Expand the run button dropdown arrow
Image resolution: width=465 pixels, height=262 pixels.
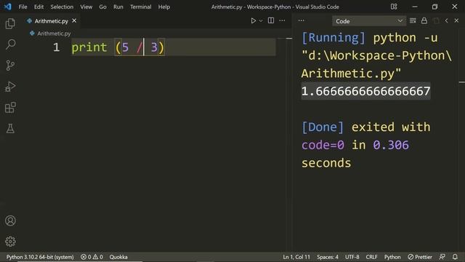tap(261, 21)
